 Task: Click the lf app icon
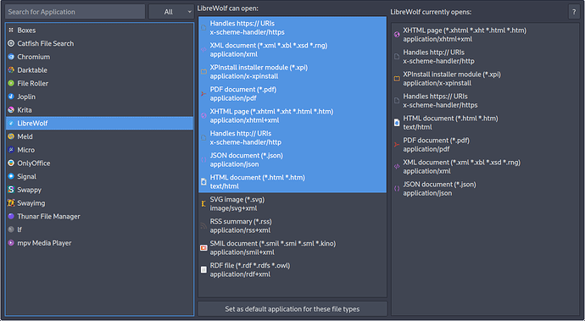tap(11, 230)
